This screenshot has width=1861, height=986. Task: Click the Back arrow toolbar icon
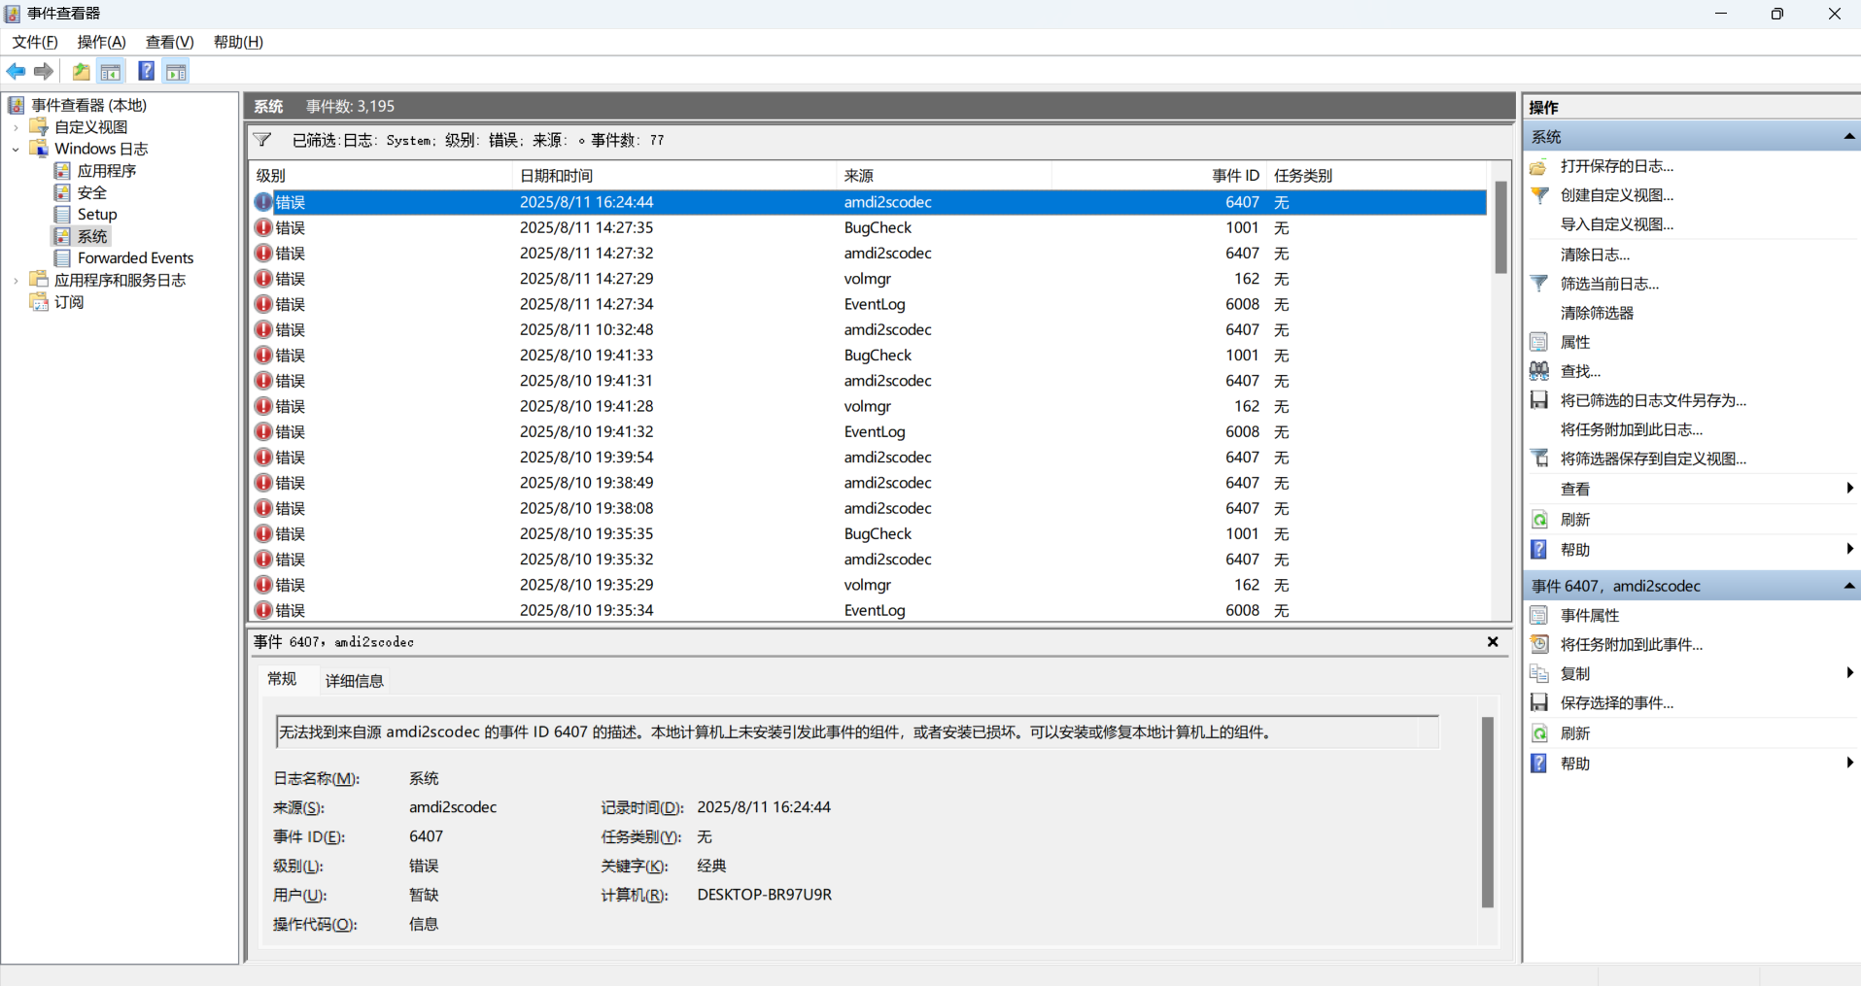pyautogui.click(x=17, y=72)
